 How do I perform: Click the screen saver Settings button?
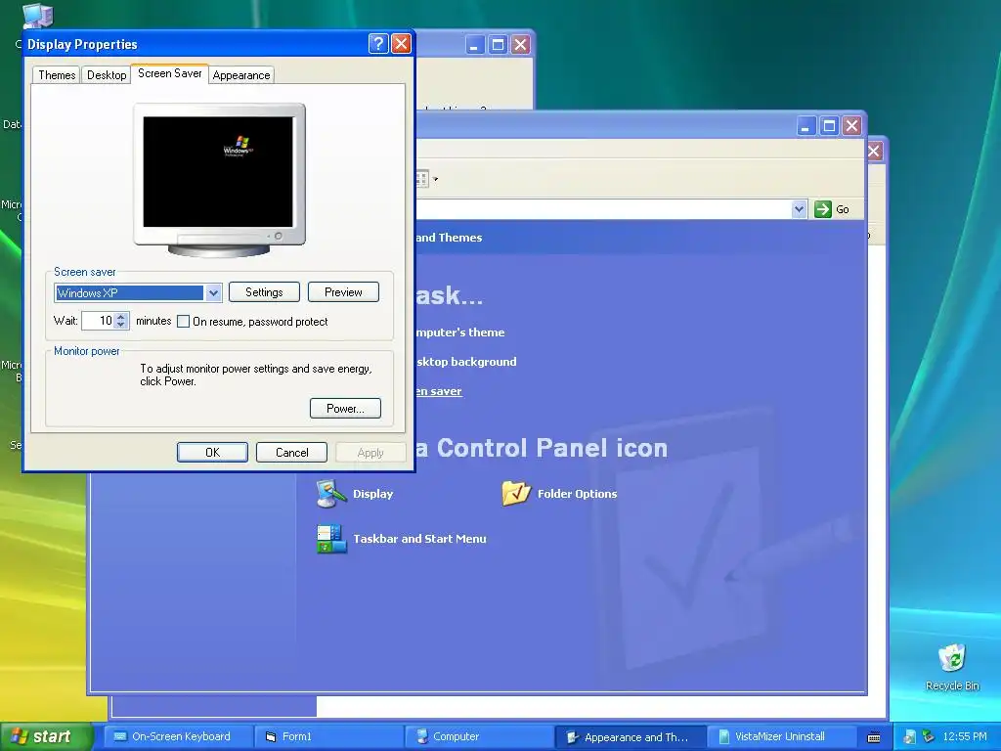264,291
